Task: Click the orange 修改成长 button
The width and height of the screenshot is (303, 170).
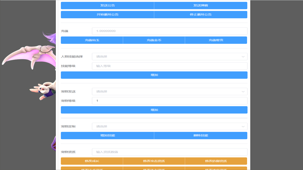Action: (92, 161)
